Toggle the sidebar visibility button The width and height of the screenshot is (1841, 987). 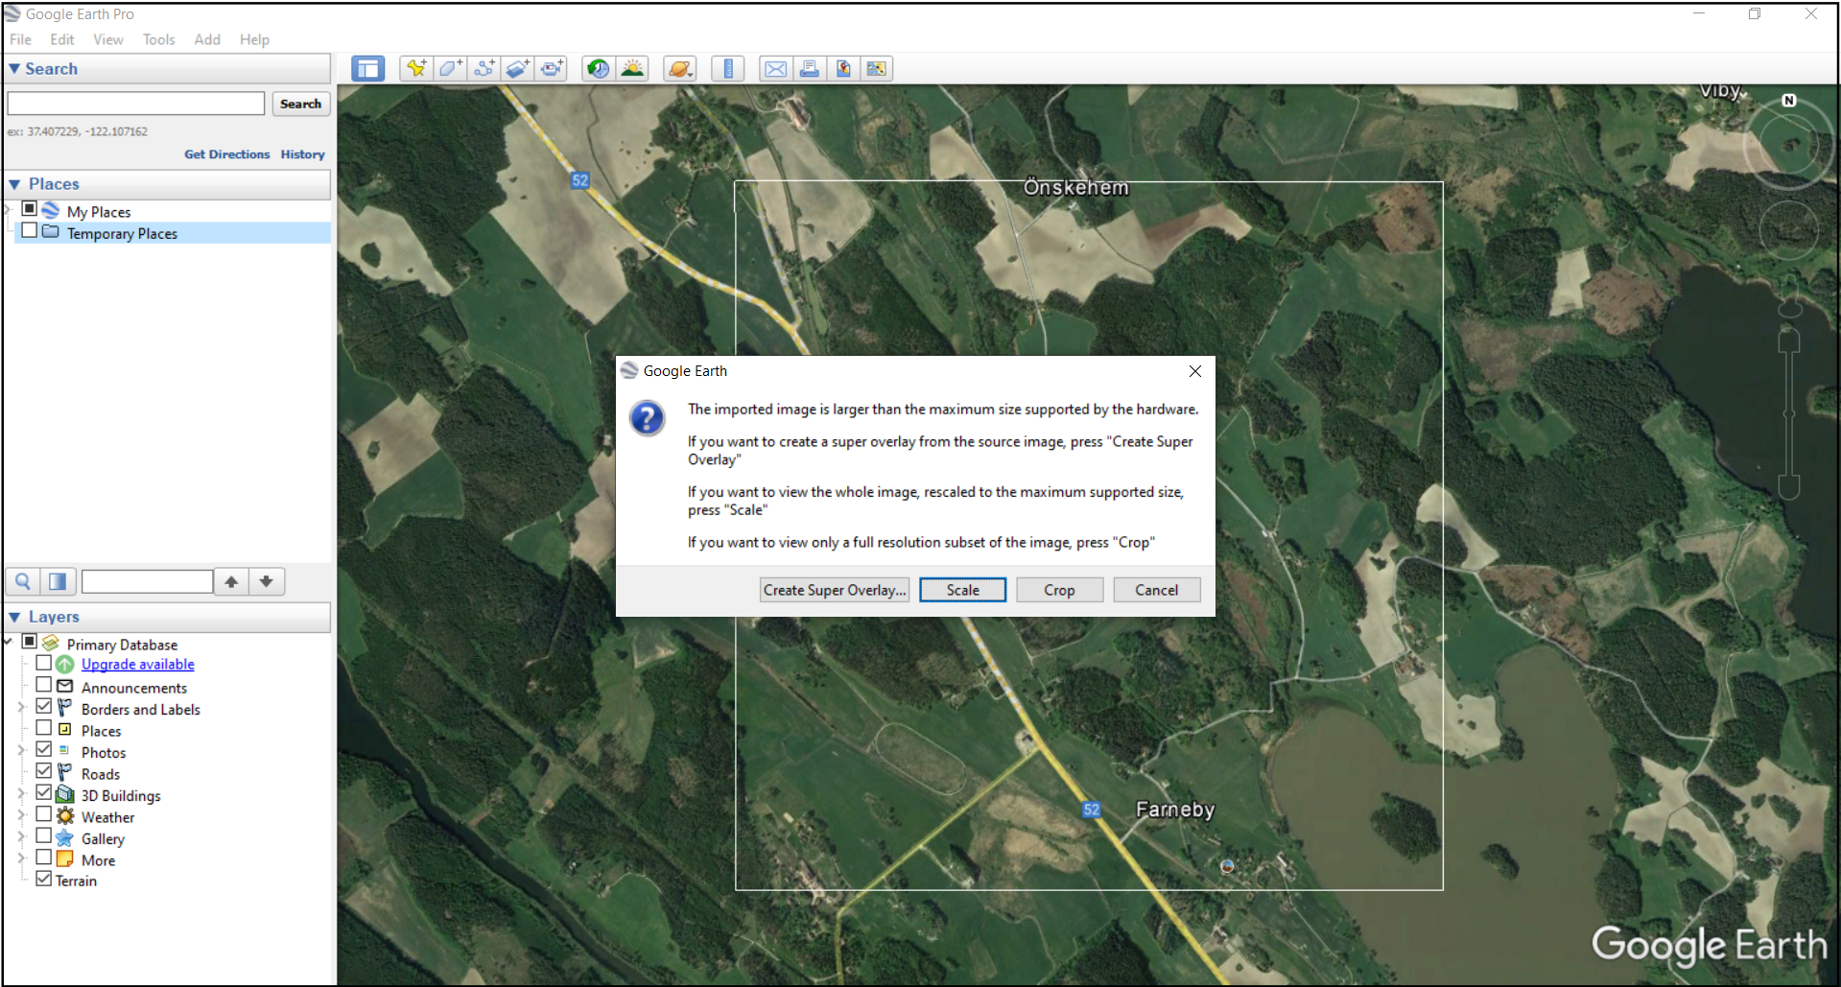(x=368, y=69)
